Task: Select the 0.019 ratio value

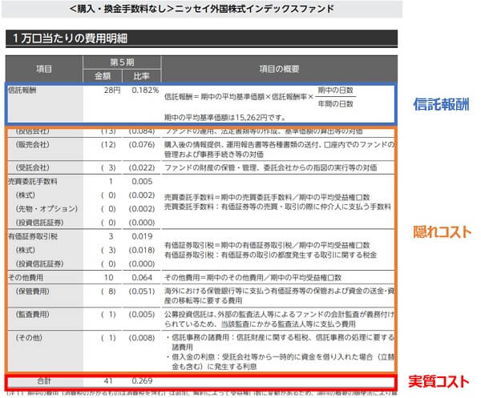Action: click(x=142, y=236)
